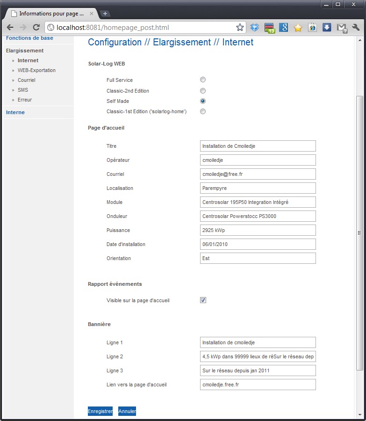Click the scrollbar down arrow

click(x=359, y=415)
